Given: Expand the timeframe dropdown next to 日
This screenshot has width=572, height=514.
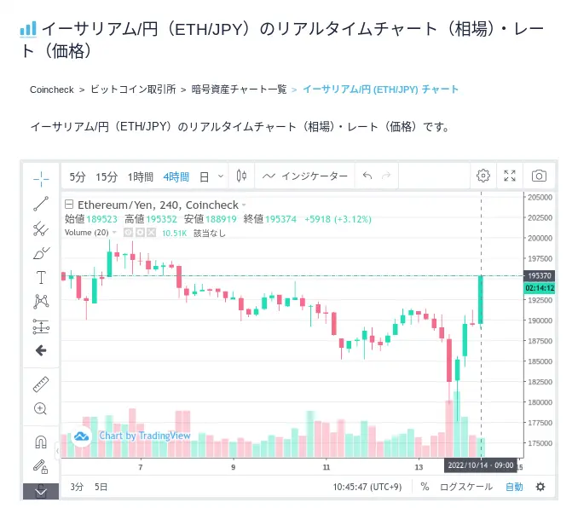Looking at the screenshot, I should (221, 176).
